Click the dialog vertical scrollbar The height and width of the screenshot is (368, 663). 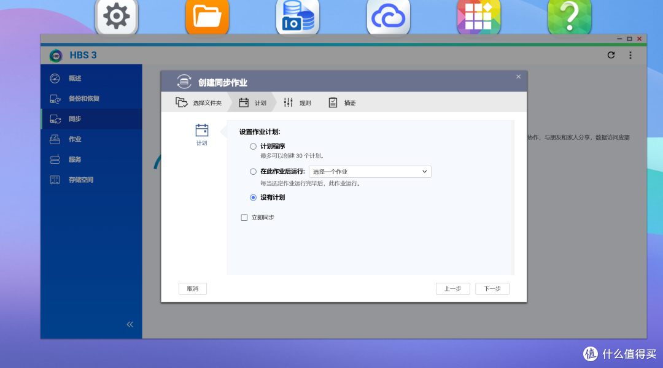point(513,197)
